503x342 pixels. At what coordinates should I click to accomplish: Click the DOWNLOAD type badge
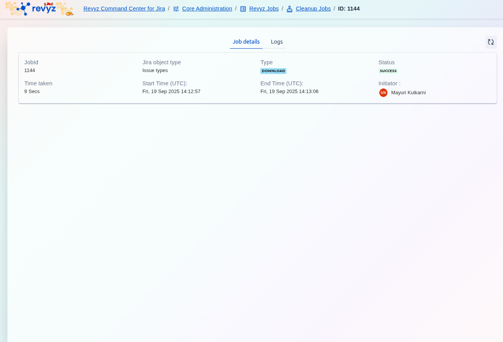click(273, 71)
